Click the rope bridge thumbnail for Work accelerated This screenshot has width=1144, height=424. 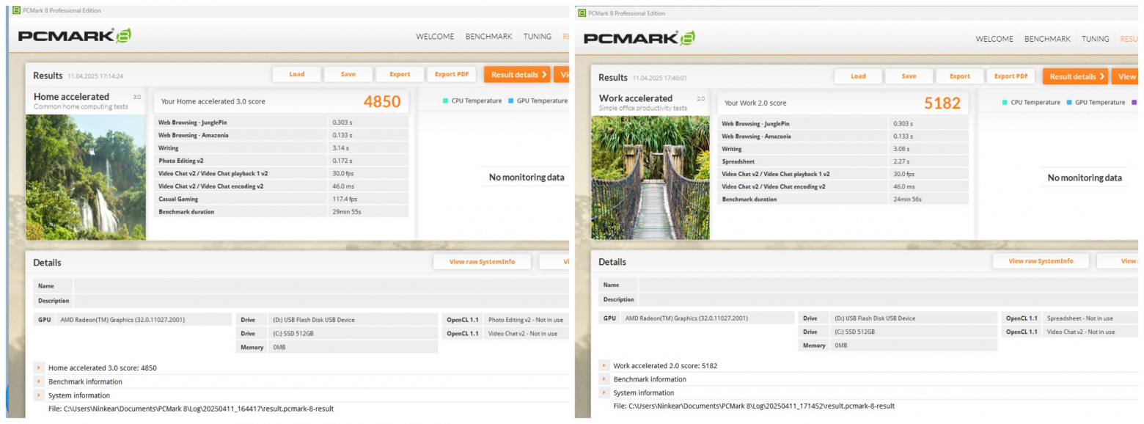pyautogui.click(x=650, y=178)
